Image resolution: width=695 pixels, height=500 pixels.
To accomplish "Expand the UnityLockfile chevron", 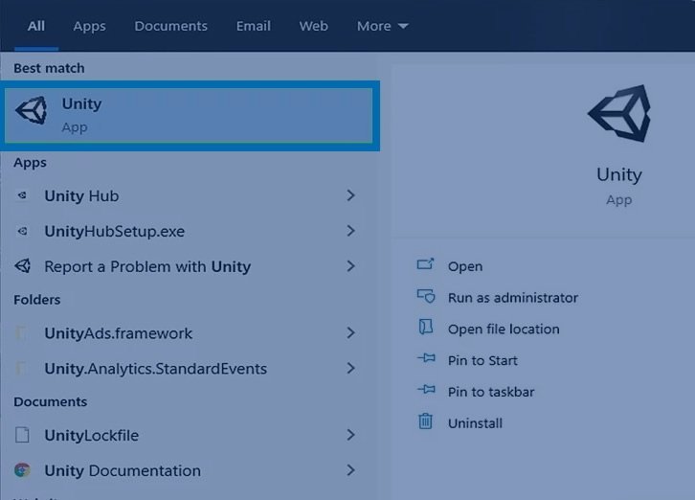I will tap(350, 435).
